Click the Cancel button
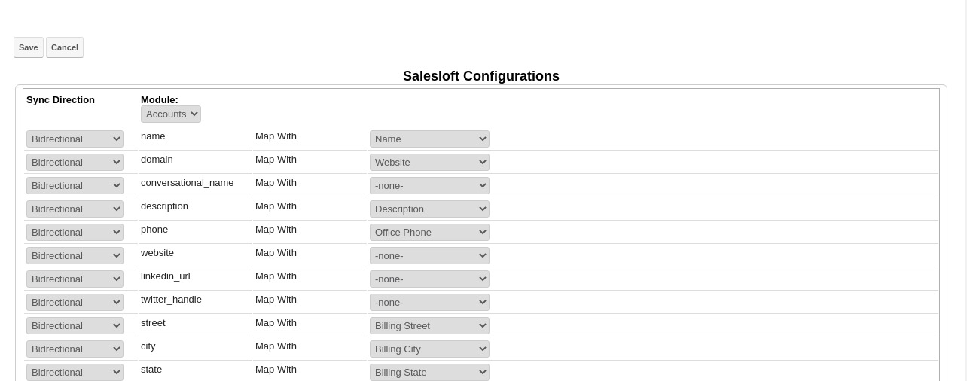 65,47
